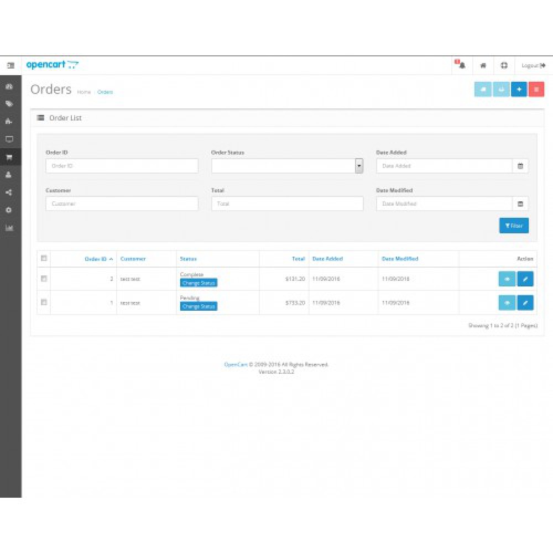Open the notifications bell in the top bar
Viewport: 553px width, 553px height.
(x=460, y=65)
